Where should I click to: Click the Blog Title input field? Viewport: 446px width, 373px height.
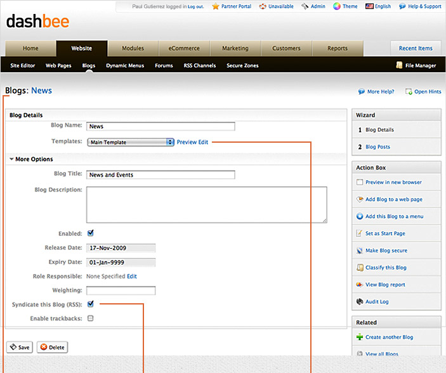[161, 174]
